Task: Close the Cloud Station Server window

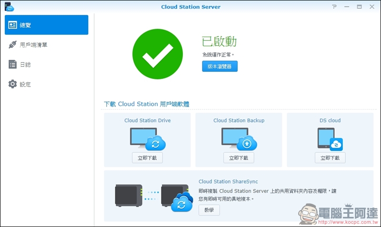Action: (372, 7)
